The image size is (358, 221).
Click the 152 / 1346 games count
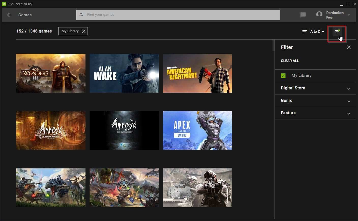pos(34,31)
